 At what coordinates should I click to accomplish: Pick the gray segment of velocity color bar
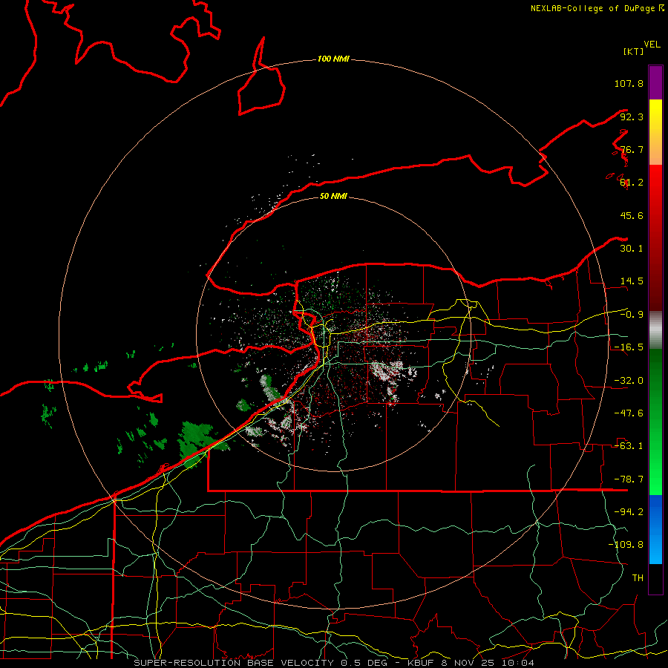pos(655,330)
